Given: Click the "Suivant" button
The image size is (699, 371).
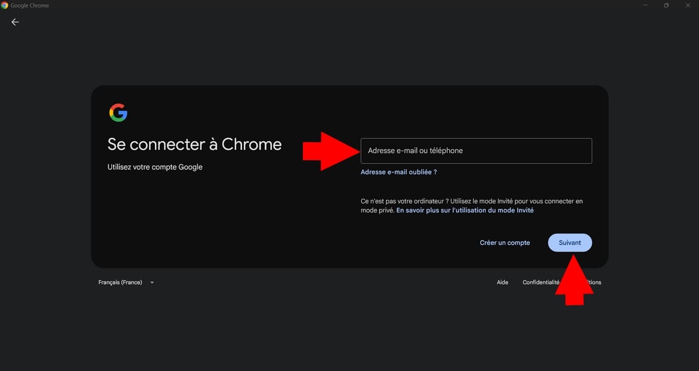Looking at the screenshot, I should [570, 243].
